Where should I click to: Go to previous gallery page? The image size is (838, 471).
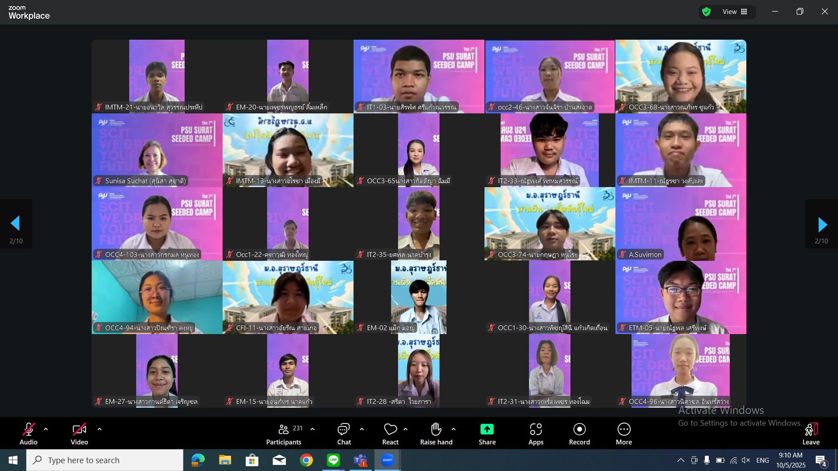coord(16,224)
